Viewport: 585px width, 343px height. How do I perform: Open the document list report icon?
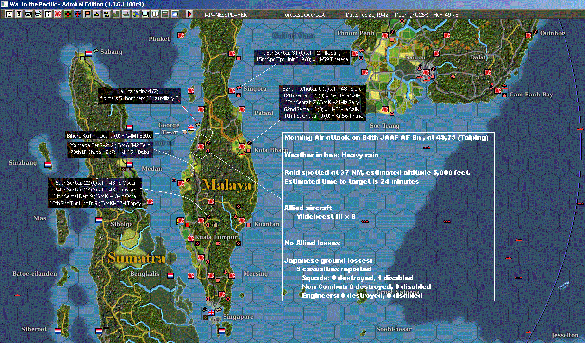19,15
